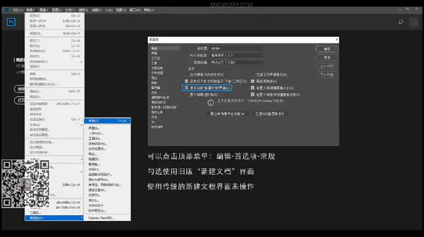The image size is (424, 237).
Task: Open the 图像插值 dropdown
Action: 236,62
